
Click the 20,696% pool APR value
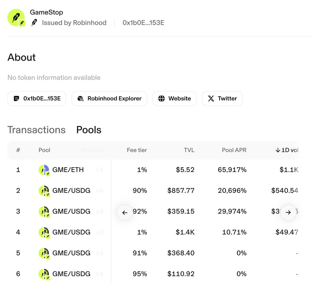pyautogui.click(x=232, y=190)
